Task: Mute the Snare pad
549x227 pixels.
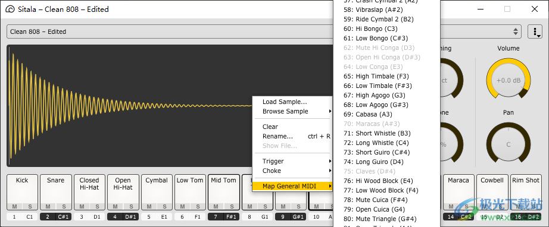Action: tap(48, 207)
